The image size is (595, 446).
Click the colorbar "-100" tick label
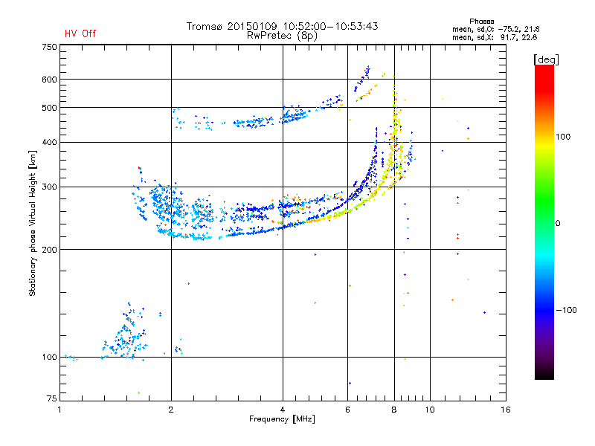pyautogui.click(x=566, y=310)
